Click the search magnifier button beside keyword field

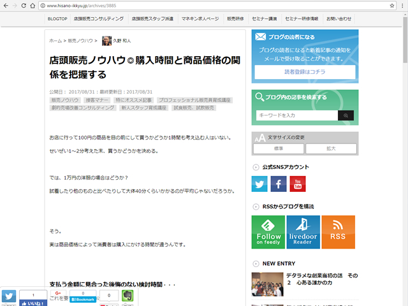[345, 115]
